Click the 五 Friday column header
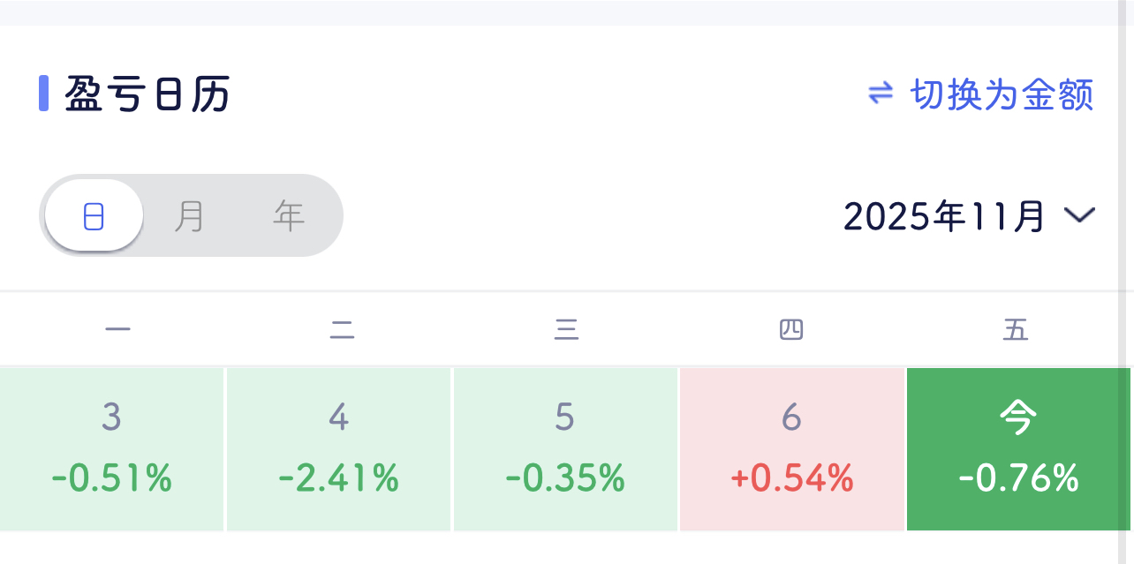 click(1016, 330)
